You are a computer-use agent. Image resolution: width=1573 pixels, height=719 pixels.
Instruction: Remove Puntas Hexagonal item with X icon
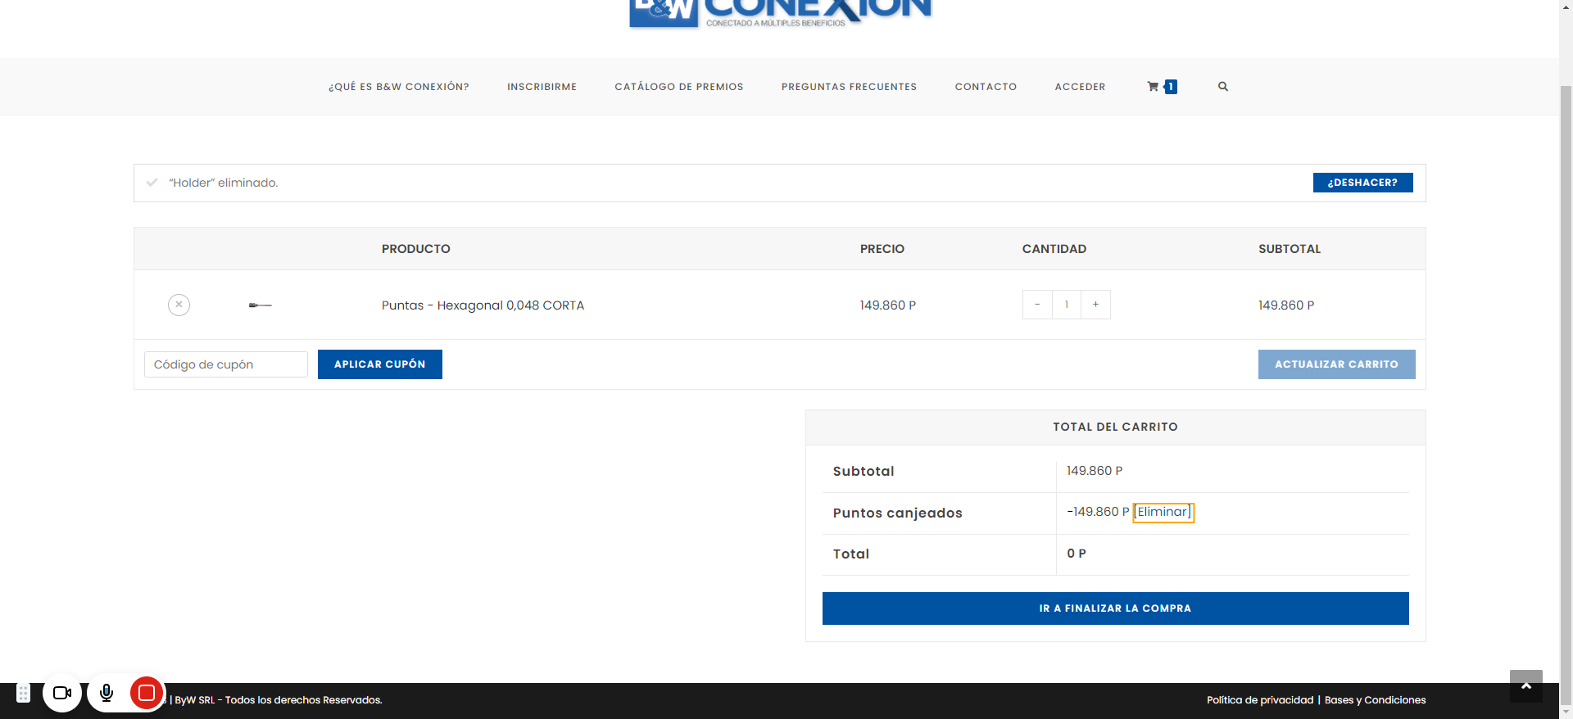[x=179, y=305]
